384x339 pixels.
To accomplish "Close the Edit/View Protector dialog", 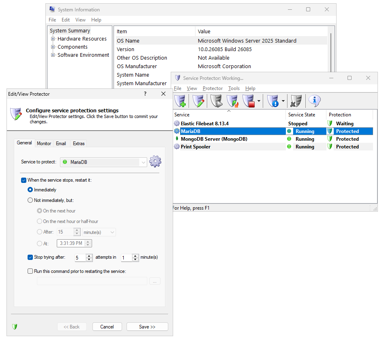I will (x=163, y=94).
